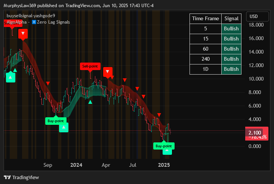Click the Bullish signal for timeframe 1D
274x184 pixels.
(231, 69)
